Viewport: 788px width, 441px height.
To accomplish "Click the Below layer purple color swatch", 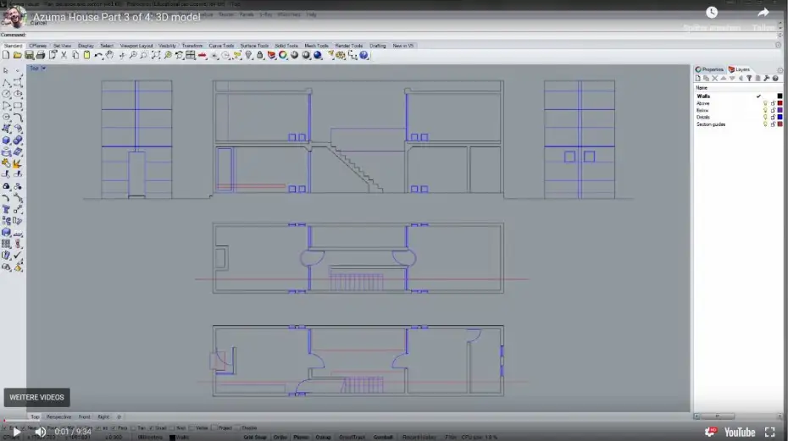I will tap(780, 110).
